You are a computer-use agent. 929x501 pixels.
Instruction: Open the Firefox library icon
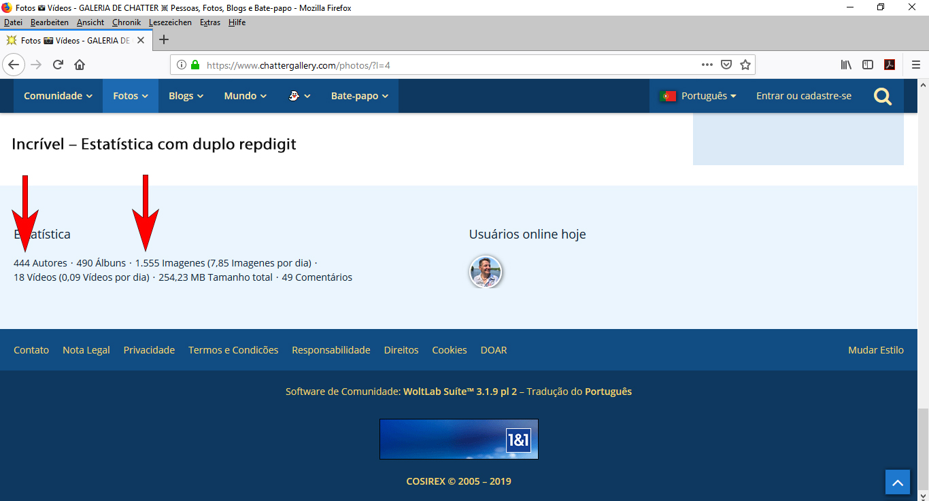pyautogui.click(x=846, y=65)
